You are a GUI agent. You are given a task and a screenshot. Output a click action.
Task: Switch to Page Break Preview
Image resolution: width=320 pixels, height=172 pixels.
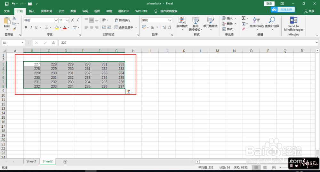(274, 168)
